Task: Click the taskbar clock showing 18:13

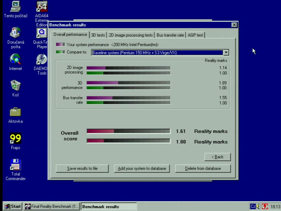Action: tap(275, 207)
